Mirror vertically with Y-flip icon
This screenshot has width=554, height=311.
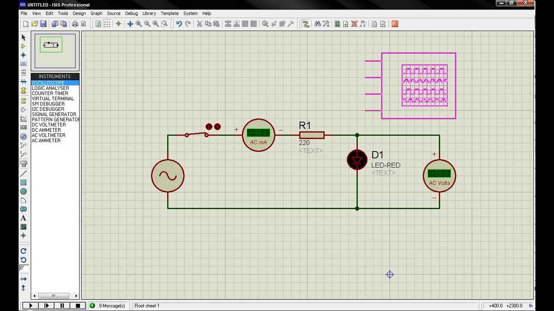point(23,288)
